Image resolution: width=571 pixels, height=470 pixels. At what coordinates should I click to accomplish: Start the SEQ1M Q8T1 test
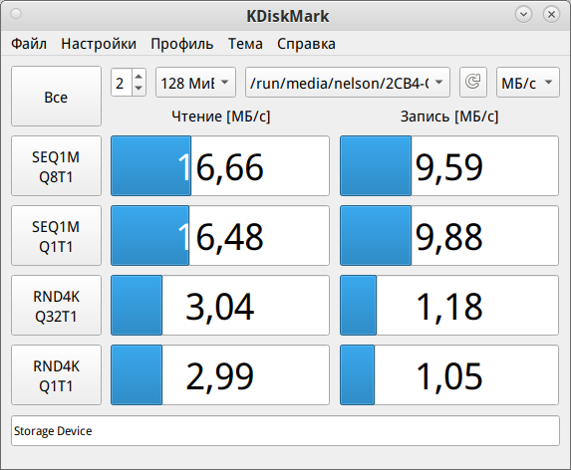[x=56, y=166]
